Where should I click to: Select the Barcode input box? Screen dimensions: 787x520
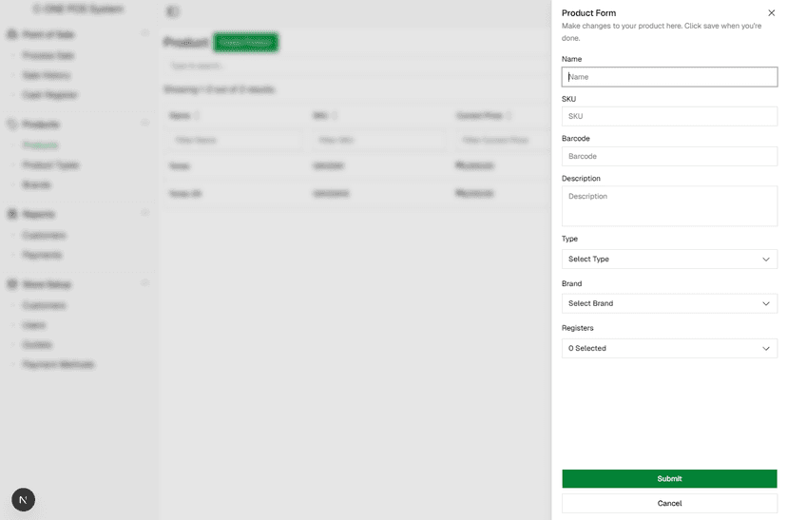point(669,156)
